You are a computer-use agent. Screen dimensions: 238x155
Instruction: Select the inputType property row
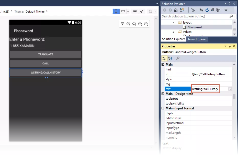pyautogui.click(x=198, y=128)
